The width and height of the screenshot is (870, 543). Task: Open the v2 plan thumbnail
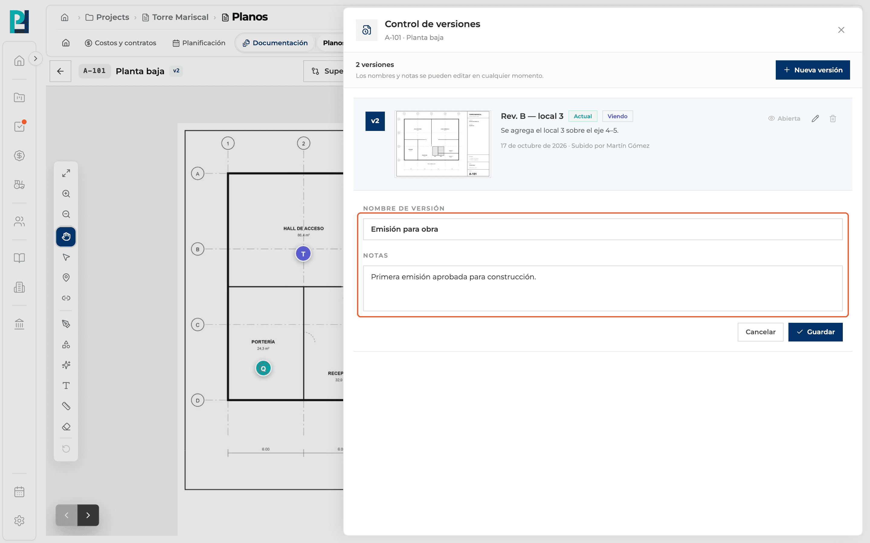click(443, 144)
